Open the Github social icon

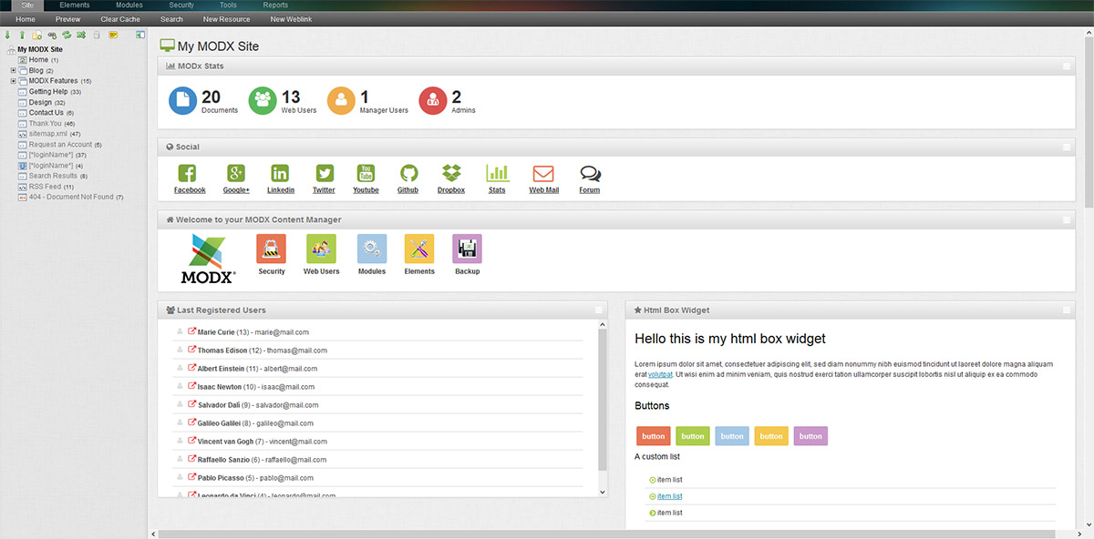click(x=408, y=173)
